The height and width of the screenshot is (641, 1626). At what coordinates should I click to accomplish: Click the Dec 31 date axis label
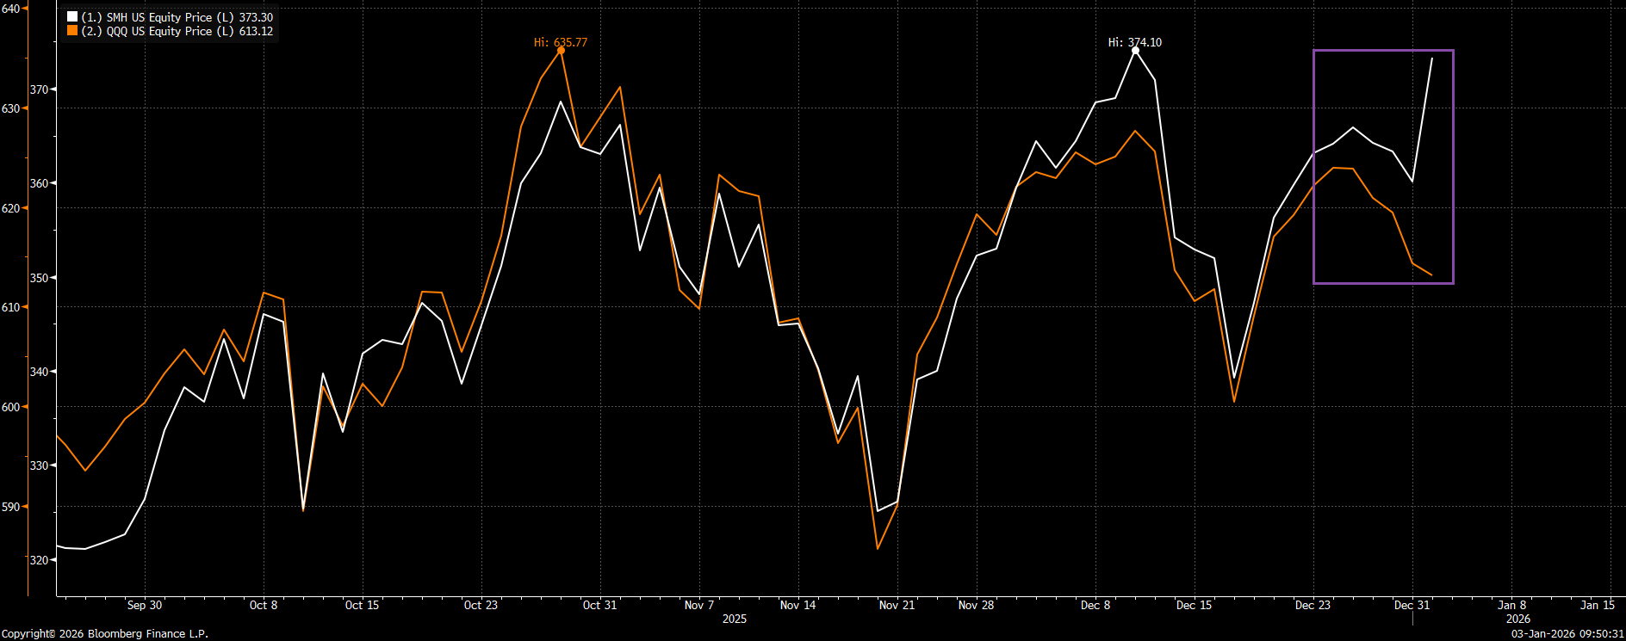pyautogui.click(x=1412, y=605)
